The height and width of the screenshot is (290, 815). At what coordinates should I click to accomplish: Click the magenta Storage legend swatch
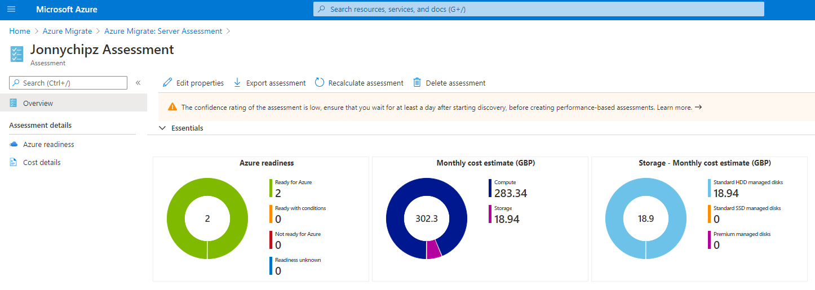pos(490,214)
